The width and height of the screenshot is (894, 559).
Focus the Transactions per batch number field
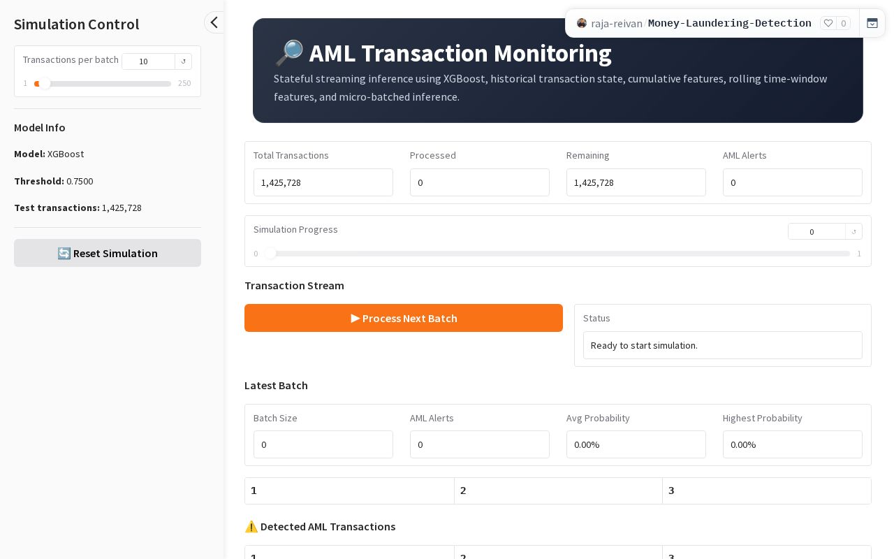point(148,61)
